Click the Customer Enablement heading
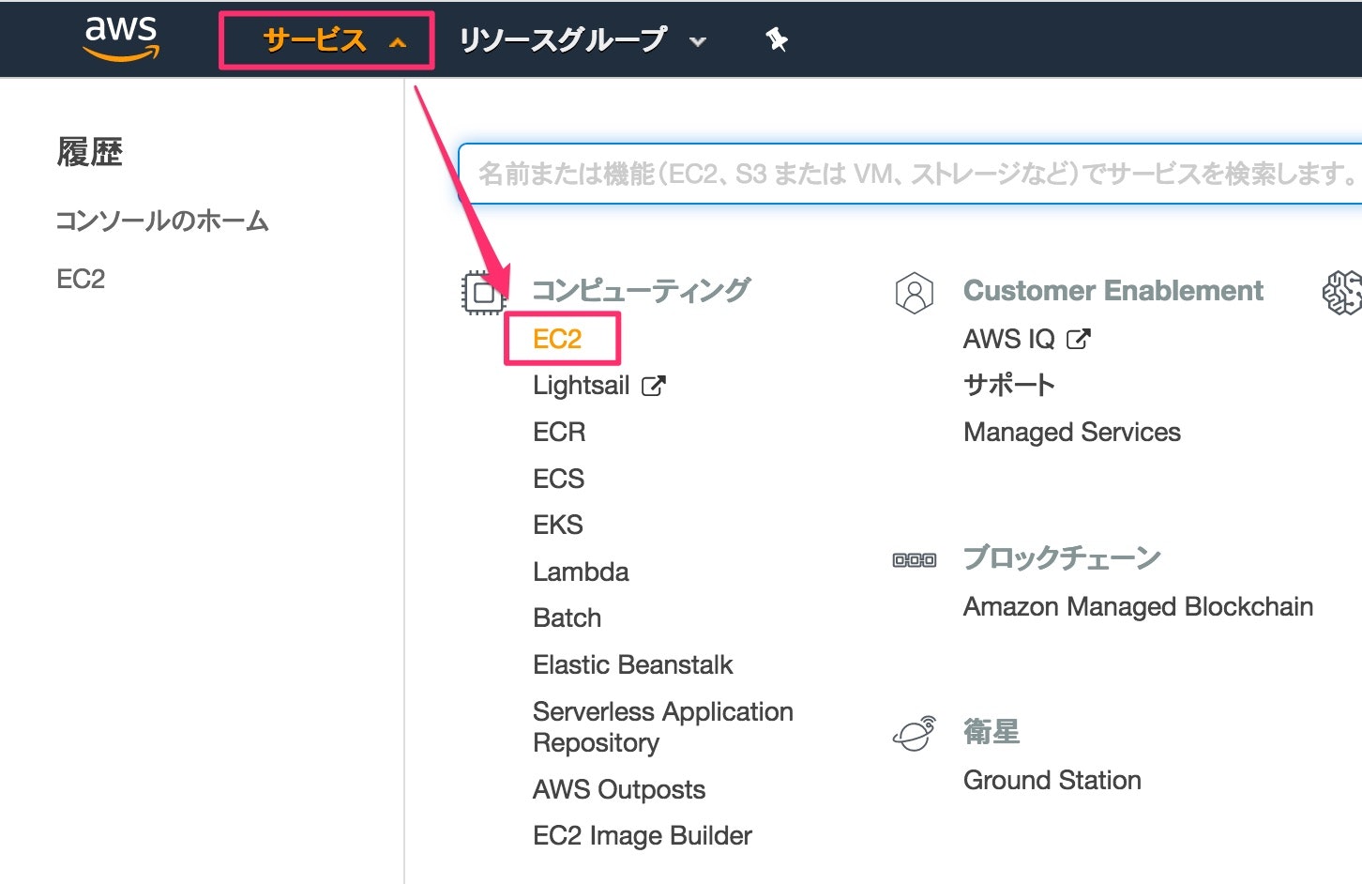The image size is (1362, 884). (x=1113, y=291)
